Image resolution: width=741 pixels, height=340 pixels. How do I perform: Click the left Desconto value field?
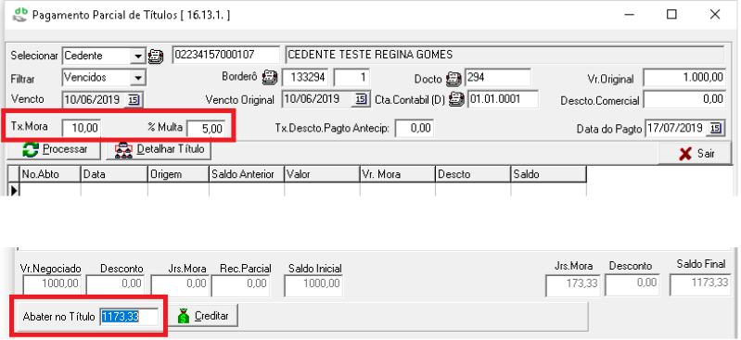pyautogui.click(x=116, y=284)
